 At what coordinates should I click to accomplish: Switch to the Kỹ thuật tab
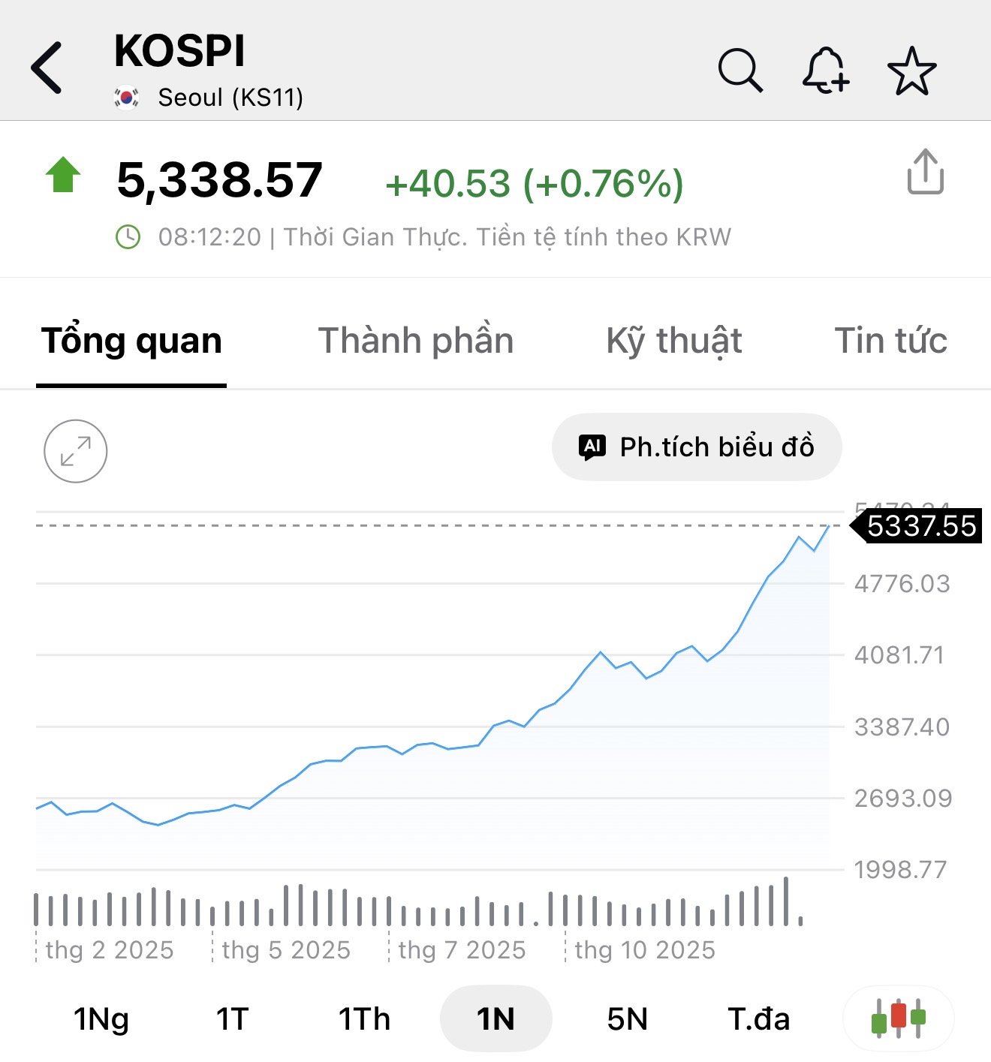click(x=673, y=341)
